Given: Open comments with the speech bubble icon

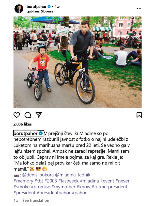Looking at the screenshot, I should click(x=28, y=115).
